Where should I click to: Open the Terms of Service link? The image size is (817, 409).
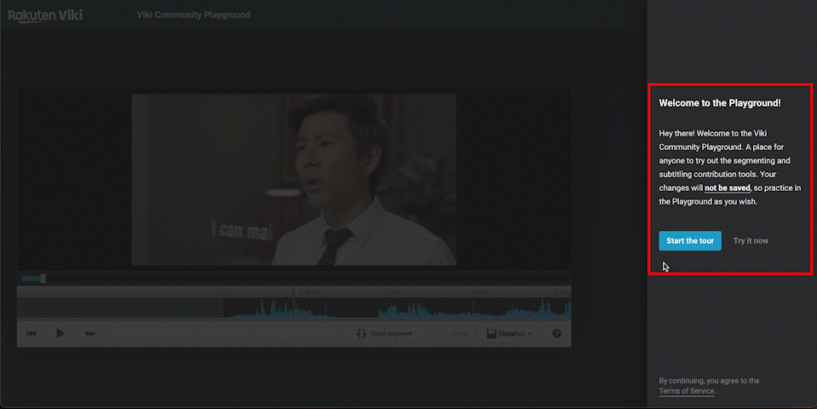(686, 391)
